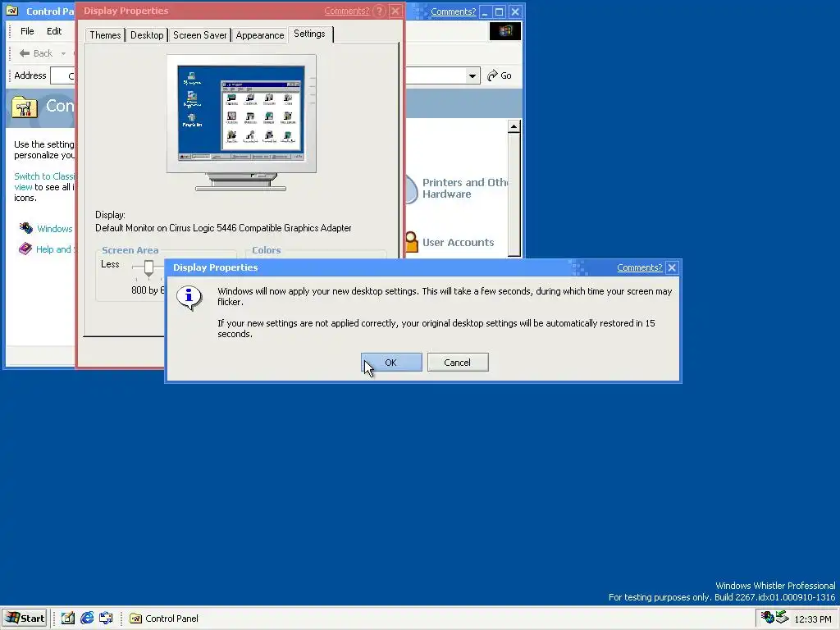
Task: Cancel applying the new desktop settings
Action: (458, 363)
